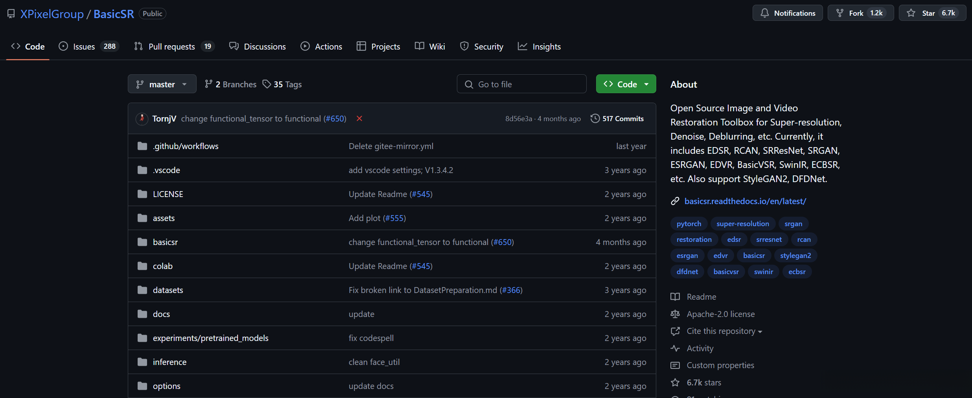The width and height of the screenshot is (972, 398).
Task: Click the Notifications bell icon
Action: coord(764,13)
